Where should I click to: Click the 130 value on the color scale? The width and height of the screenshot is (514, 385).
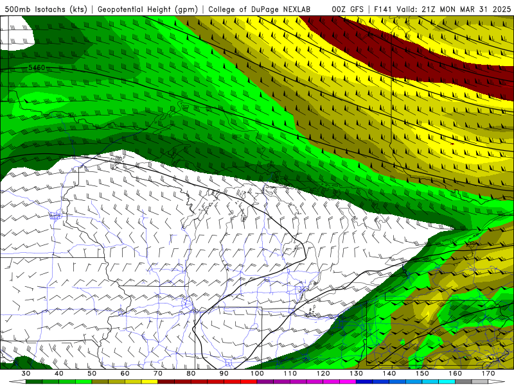pyautogui.click(x=357, y=373)
